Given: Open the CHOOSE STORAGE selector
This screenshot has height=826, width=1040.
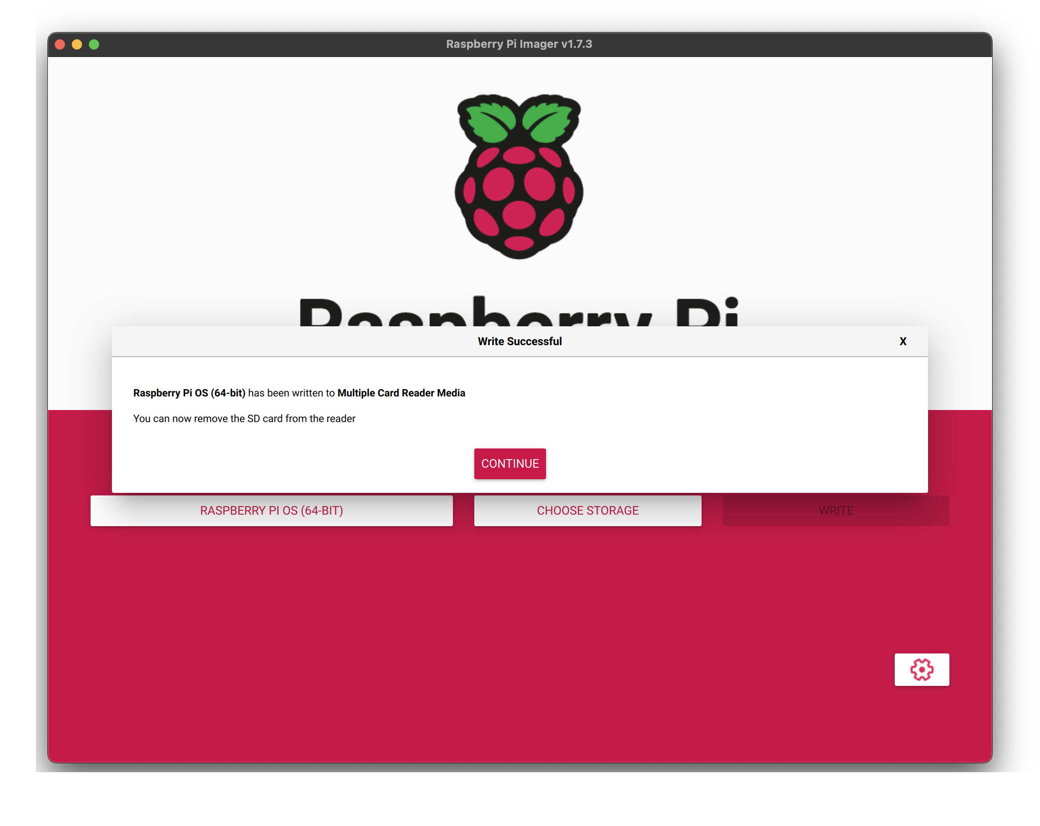Looking at the screenshot, I should coord(587,510).
